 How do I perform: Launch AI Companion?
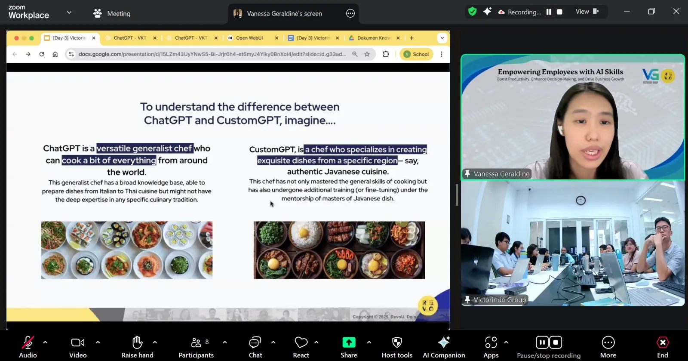tap(444, 346)
